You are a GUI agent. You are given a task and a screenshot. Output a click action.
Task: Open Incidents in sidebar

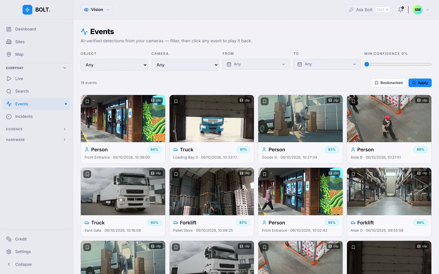coord(36,116)
